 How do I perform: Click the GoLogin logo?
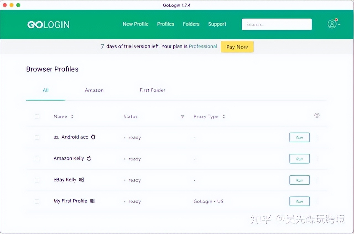pyautogui.click(x=48, y=25)
